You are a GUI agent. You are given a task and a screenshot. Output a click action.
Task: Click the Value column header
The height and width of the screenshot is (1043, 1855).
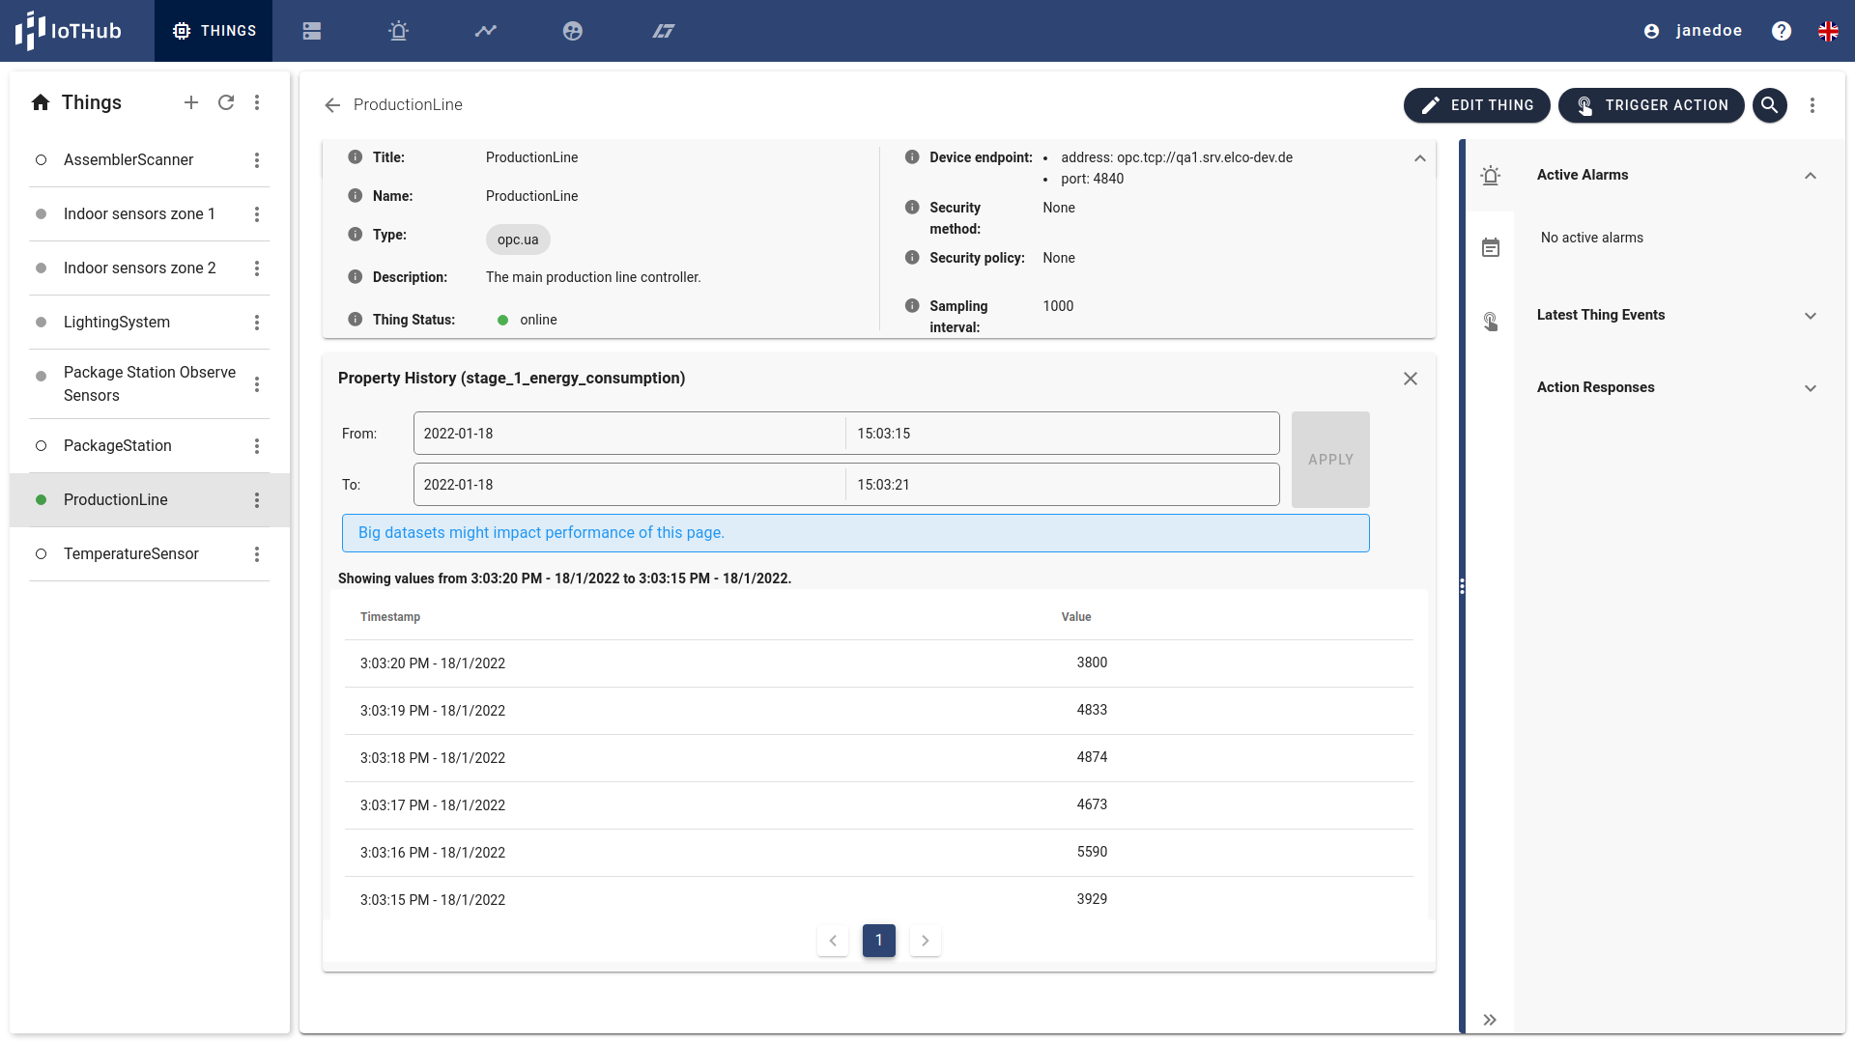pyautogui.click(x=1076, y=617)
